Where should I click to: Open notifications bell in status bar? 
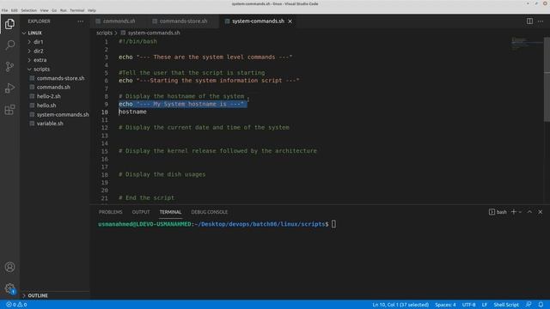point(541,305)
